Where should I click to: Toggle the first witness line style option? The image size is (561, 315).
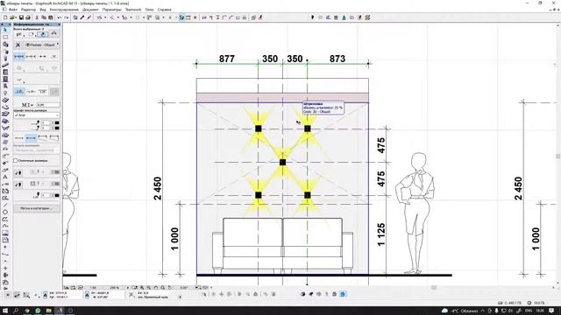pos(19,138)
